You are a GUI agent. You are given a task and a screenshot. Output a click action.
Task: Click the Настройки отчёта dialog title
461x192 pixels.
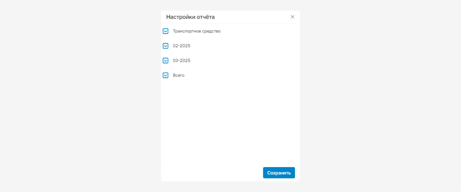190,17
